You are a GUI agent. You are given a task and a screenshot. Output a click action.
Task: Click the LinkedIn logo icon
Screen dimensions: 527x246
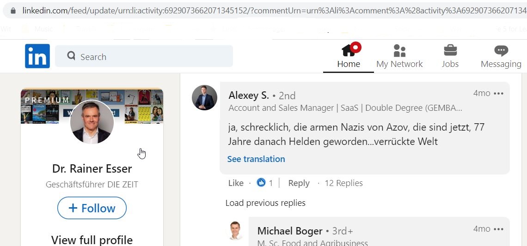[x=37, y=56]
